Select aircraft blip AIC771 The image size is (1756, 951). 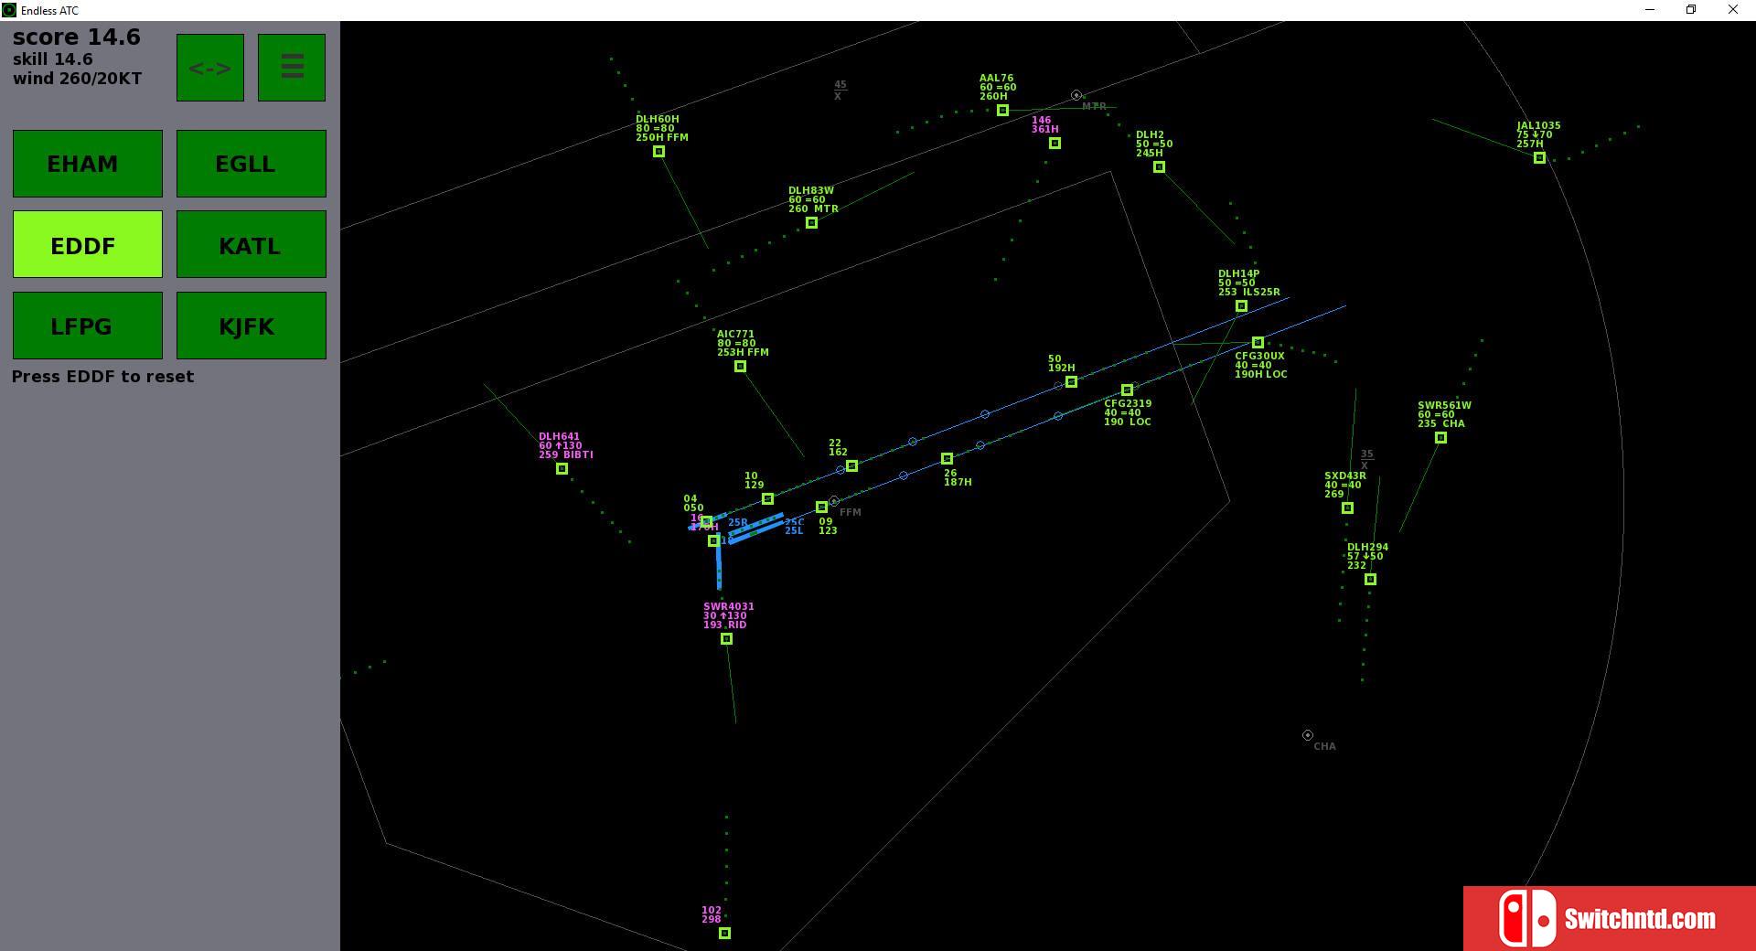click(x=740, y=367)
